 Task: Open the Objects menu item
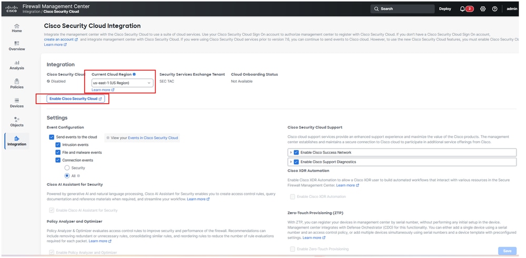(x=17, y=122)
